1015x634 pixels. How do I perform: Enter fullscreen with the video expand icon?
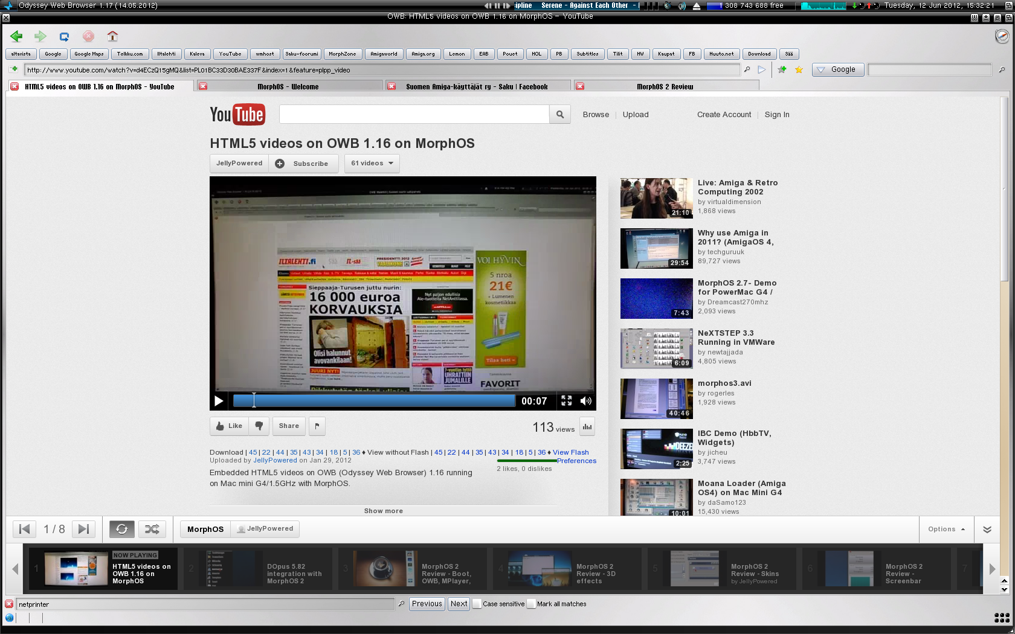(566, 401)
